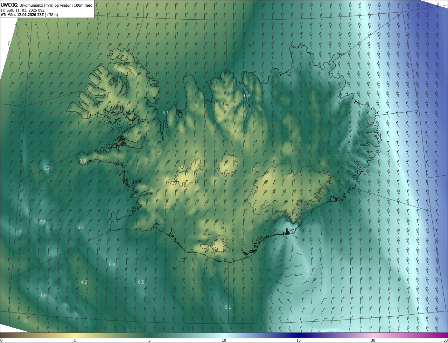Click the 2.6 precipitation value label
The height and width of the screenshot is (343, 448).
click(x=83, y=161)
